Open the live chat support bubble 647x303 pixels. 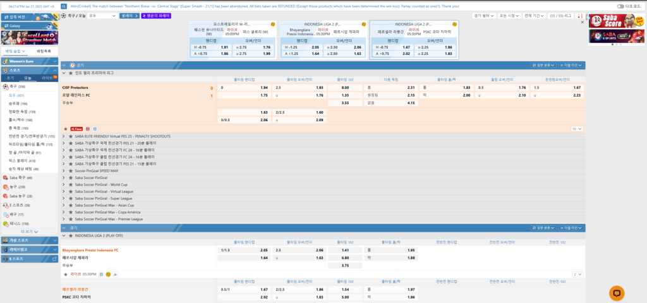pyautogui.click(x=617, y=293)
